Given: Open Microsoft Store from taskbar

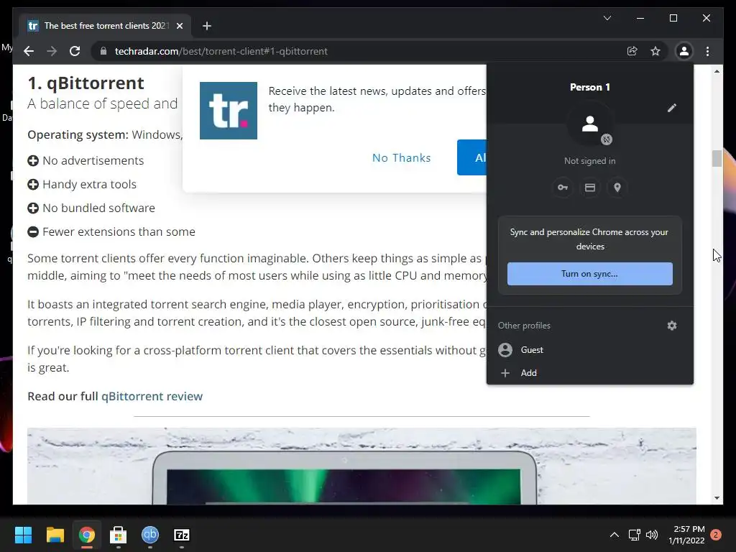Looking at the screenshot, I should click(x=119, y=535).
